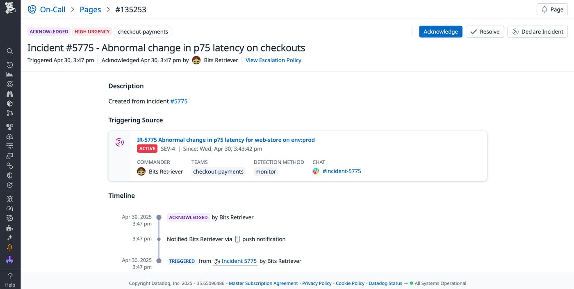Click the Resolve button
This screenshot has height=289, width=574.
(x=485, y=31)
